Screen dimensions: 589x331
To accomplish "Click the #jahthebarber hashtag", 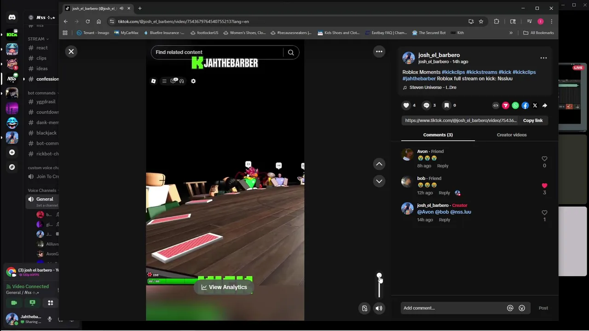I will pyautogui.click(x=419, y=79).
